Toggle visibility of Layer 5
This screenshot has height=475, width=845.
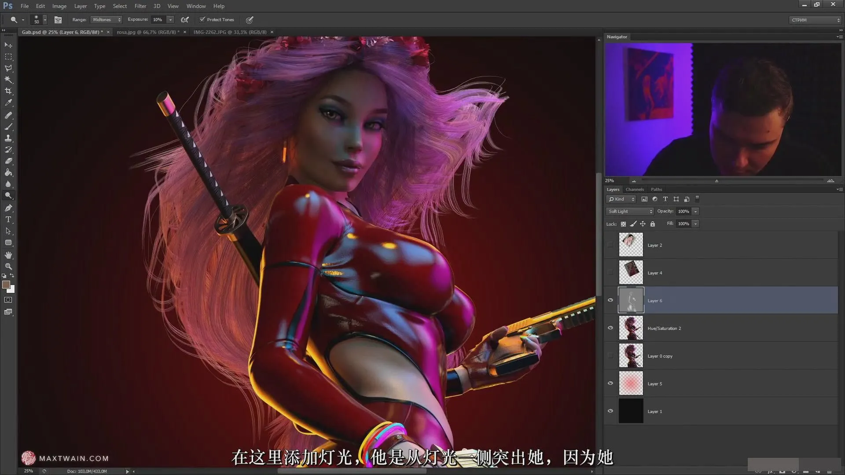pyautogui.click(x=610, y=384)
